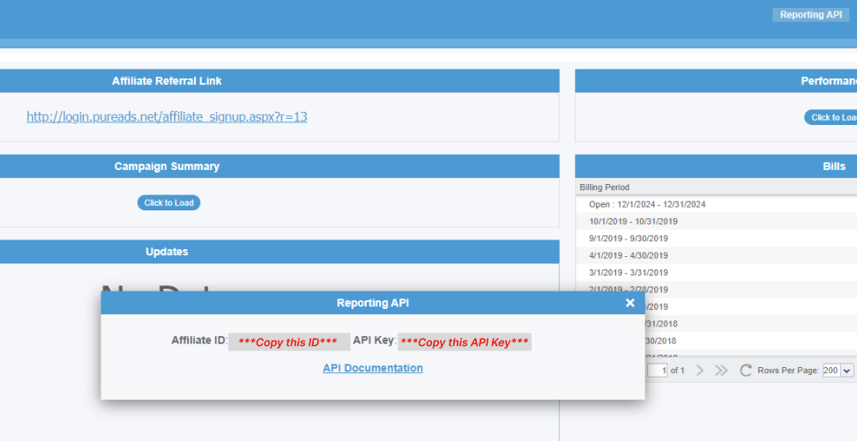Viewport: 857px width, 441px height.
Task: Close the Reporting API dialog
Action: click(x=630, y=303)
